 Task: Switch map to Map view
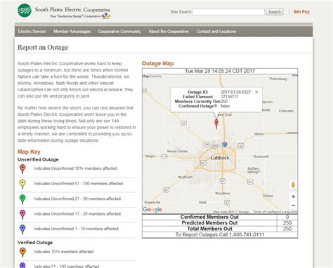point(145,76)
